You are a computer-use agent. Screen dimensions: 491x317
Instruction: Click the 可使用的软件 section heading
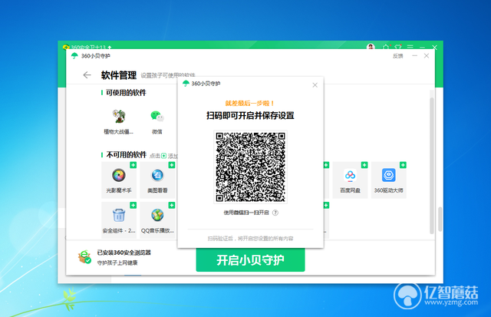(126, 93)
